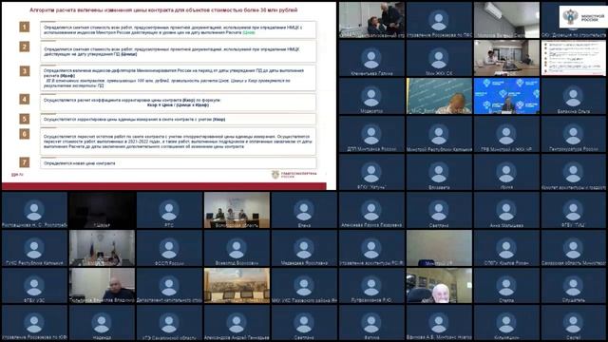Select Клементьева Галина participant avatar

click(371, 59)
